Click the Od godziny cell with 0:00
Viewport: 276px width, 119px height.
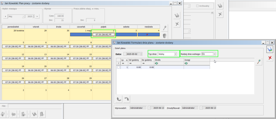coord(134,67)
